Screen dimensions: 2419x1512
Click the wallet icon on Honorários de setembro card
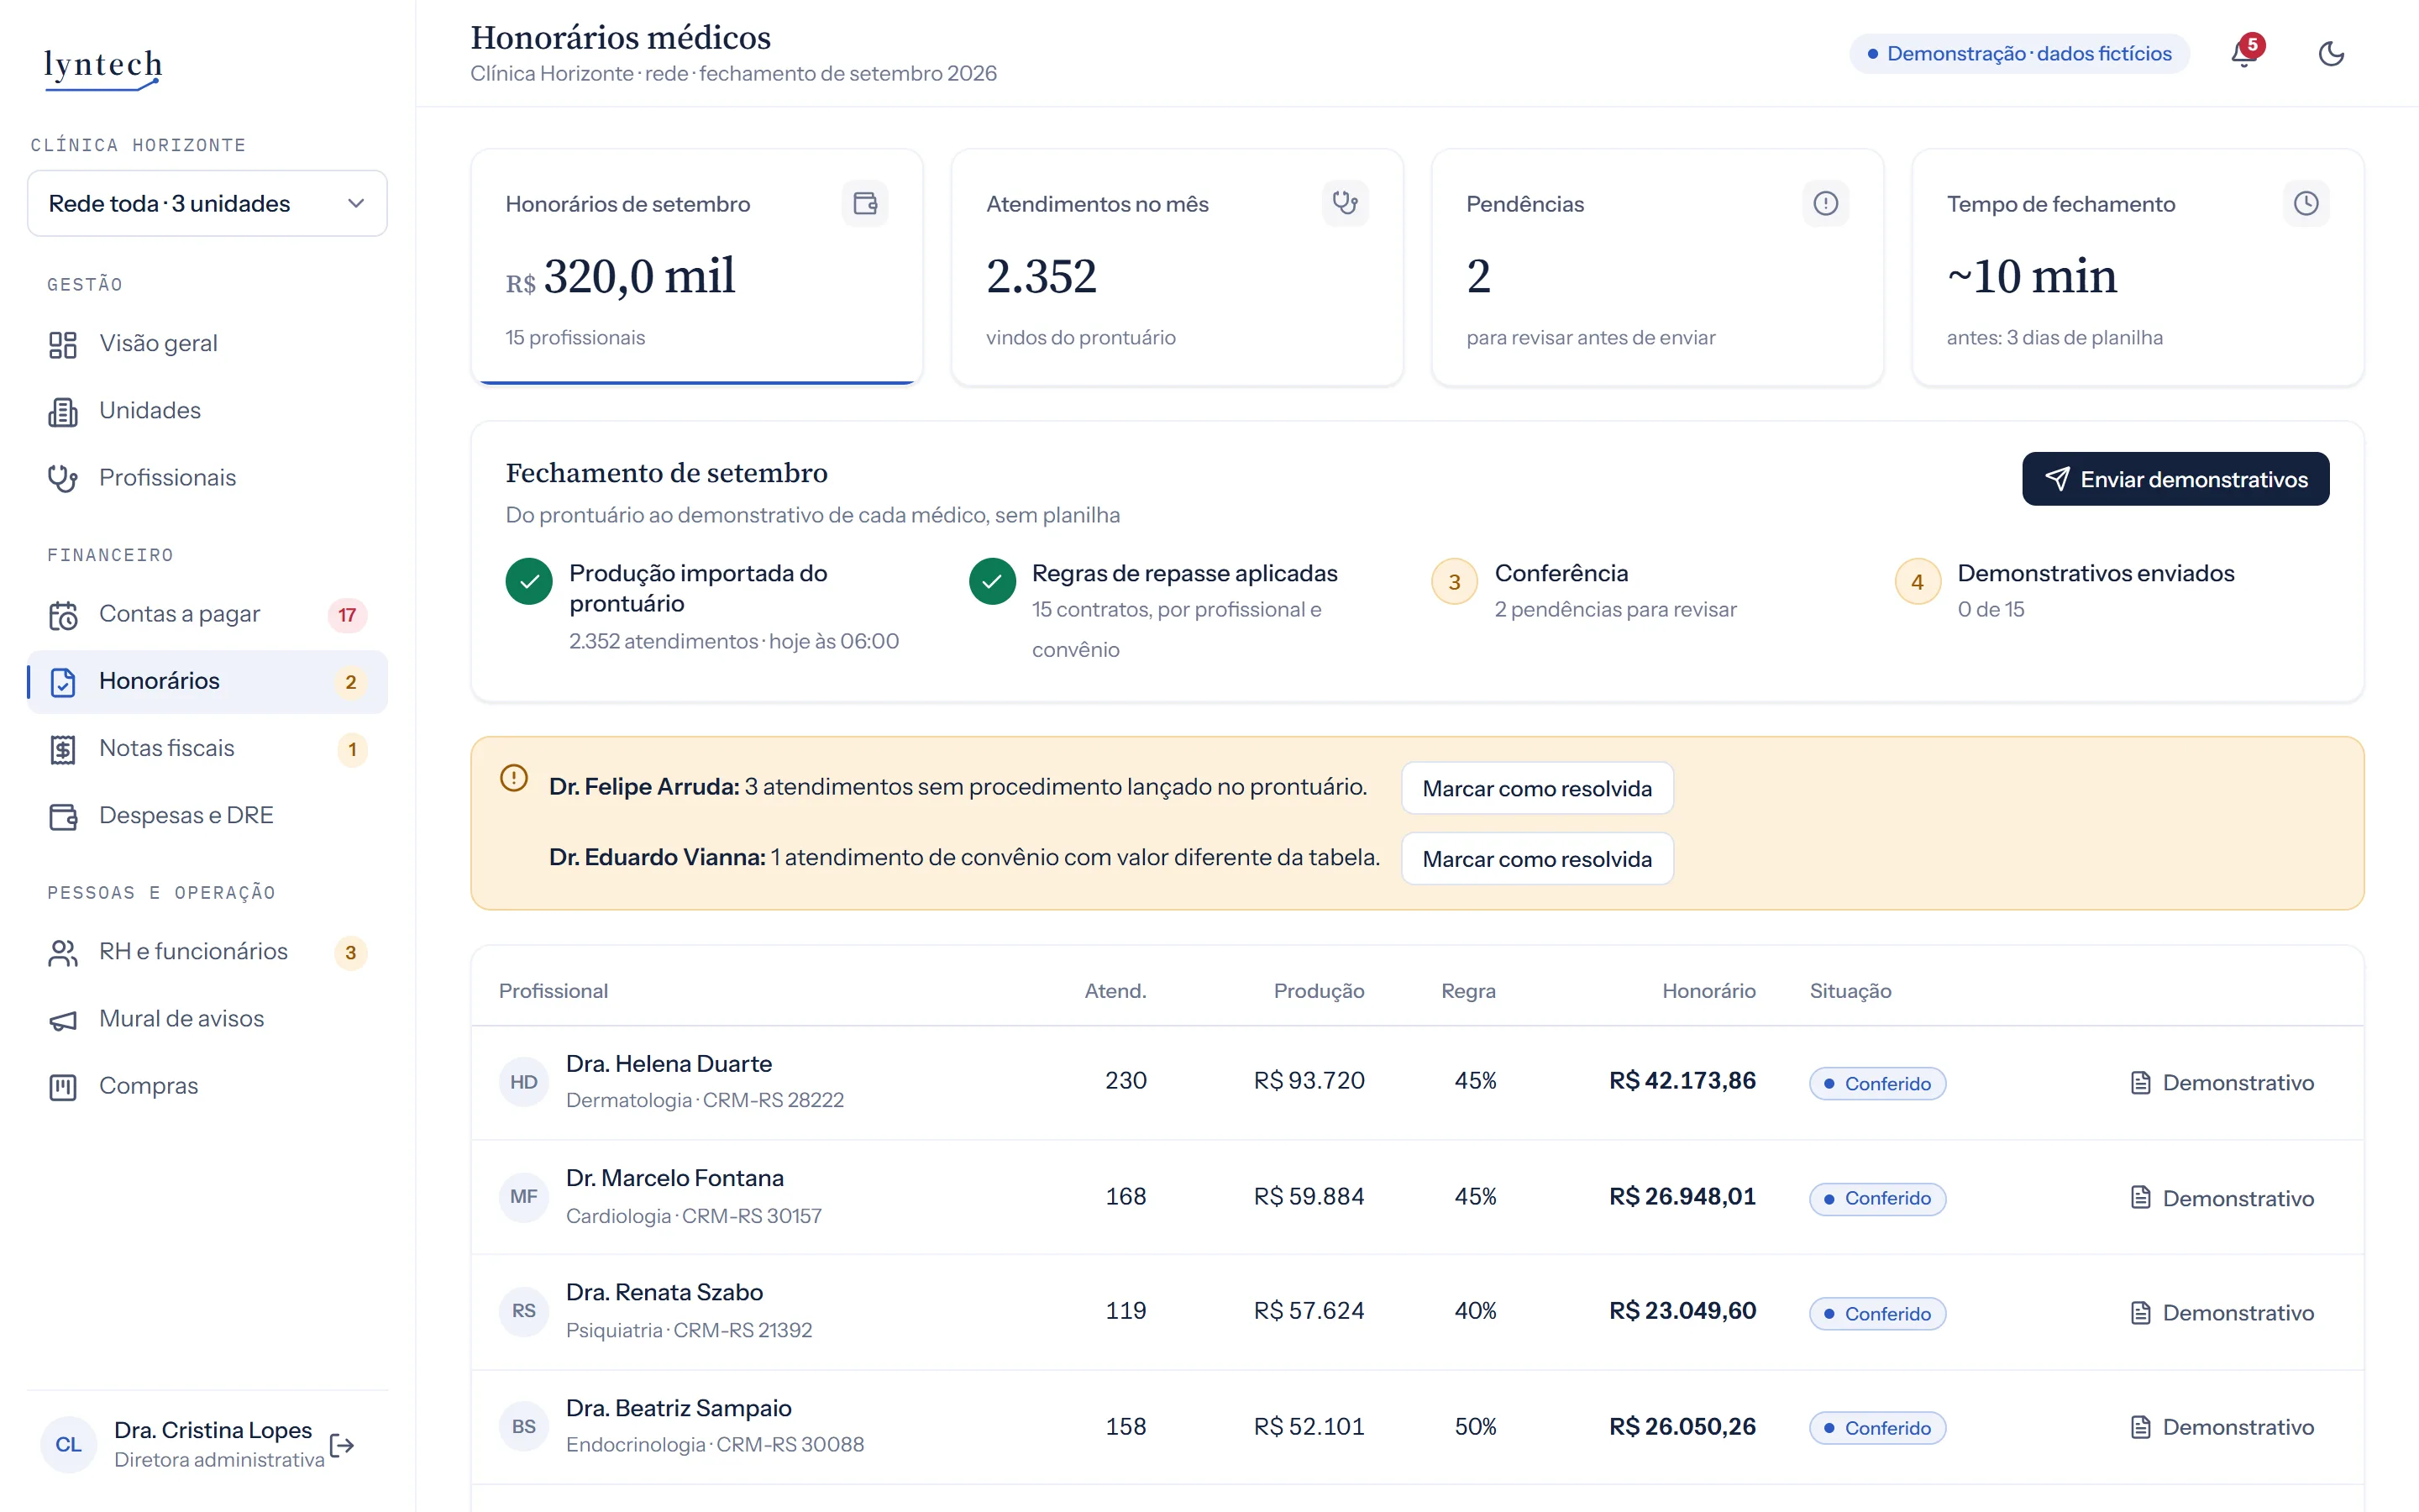864,203
